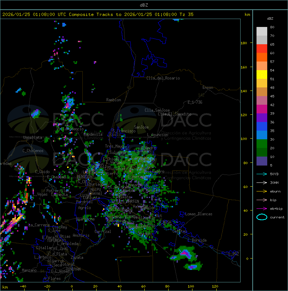Screen dimensions: 288x291
Task: Pick the light blue 30–35 dBZ legend band
Action: [x=262, y=135]
